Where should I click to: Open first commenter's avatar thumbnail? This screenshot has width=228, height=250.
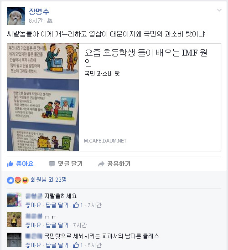tap(14, 200)
